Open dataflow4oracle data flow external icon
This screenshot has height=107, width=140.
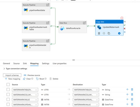tap(84, 23)
